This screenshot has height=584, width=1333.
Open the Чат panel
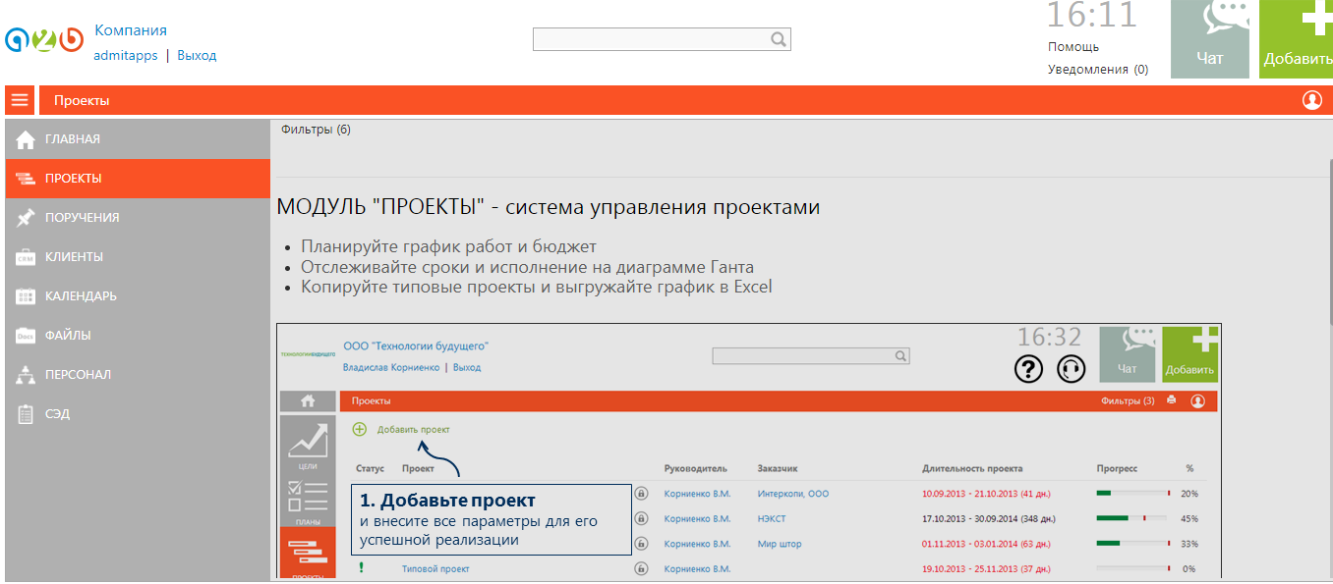tap(1209, 39)
